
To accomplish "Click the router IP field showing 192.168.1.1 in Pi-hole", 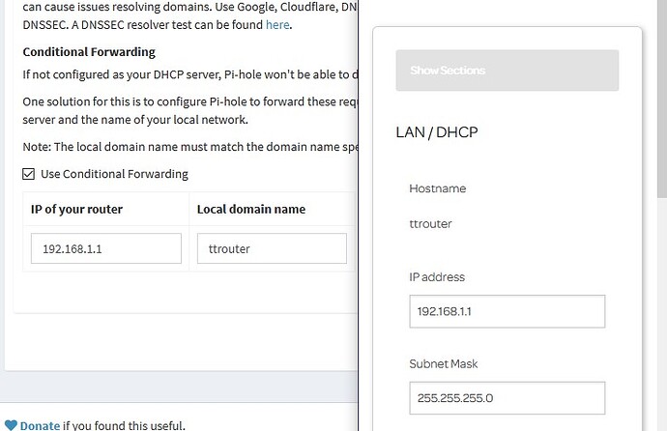I will [105, 248].
